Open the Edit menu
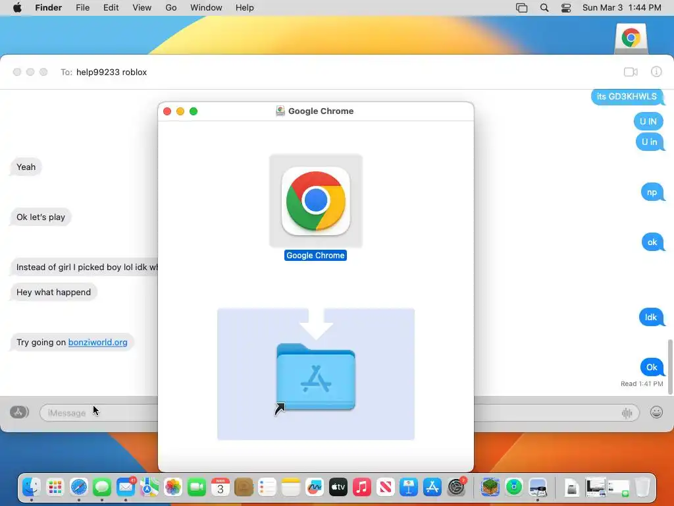The width and height of the screenshot is (674, 506). pyautogui.click(x=111, y=8)
